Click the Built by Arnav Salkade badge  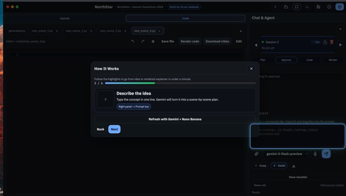point(184,7)
